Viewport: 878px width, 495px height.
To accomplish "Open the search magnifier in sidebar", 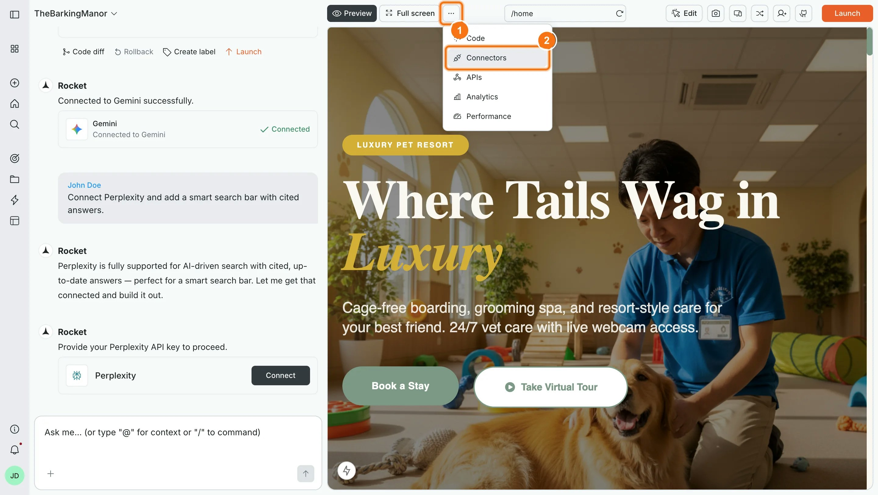I will (15, 124).
